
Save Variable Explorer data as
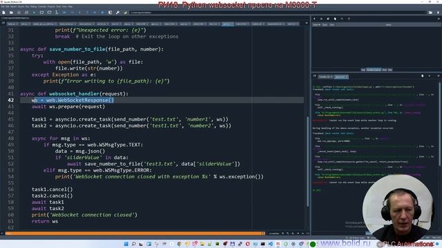pyautogui.click(x=328, y=19)
